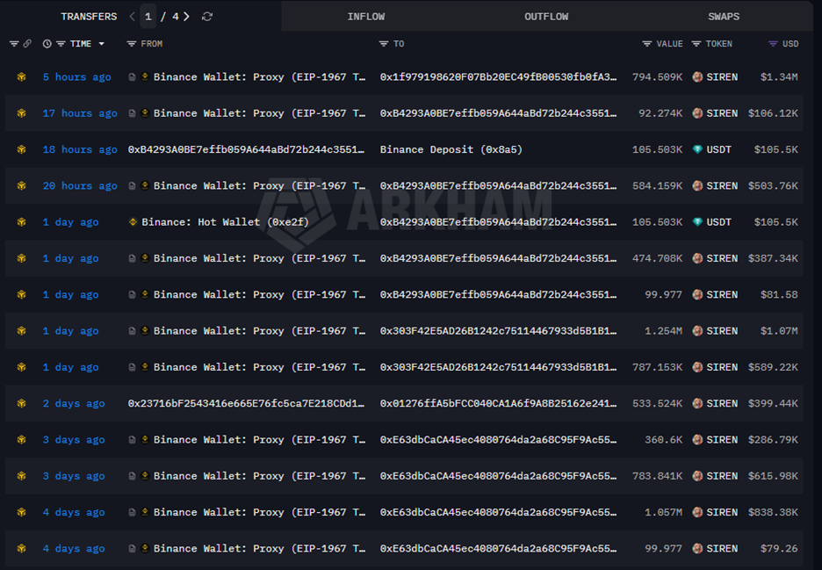Viewport: 822px width, 570px height.
Task: Open the VALUE column filter
Action: [646, 44]
